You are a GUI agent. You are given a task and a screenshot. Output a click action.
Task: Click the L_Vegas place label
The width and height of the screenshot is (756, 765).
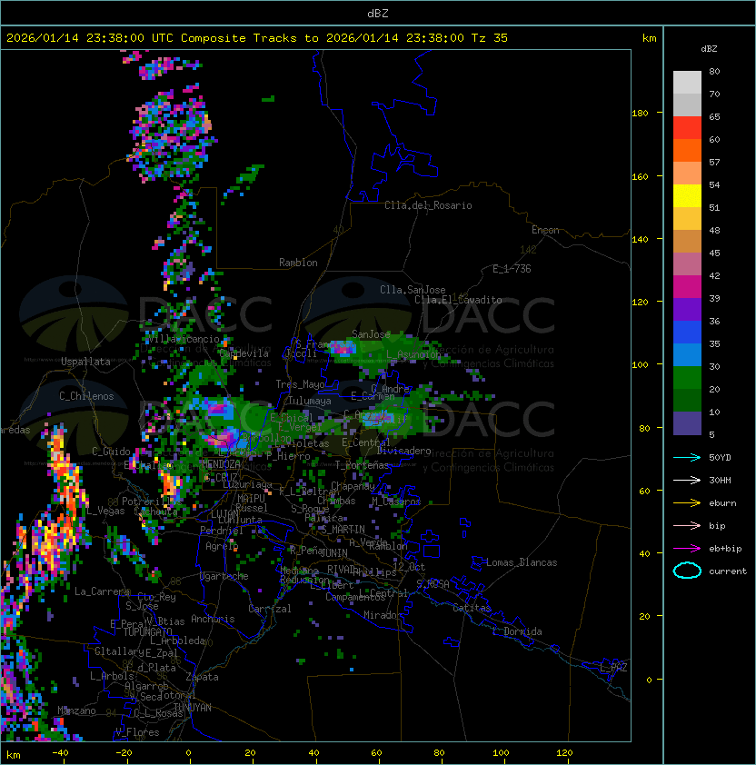(x=105, y=511)
